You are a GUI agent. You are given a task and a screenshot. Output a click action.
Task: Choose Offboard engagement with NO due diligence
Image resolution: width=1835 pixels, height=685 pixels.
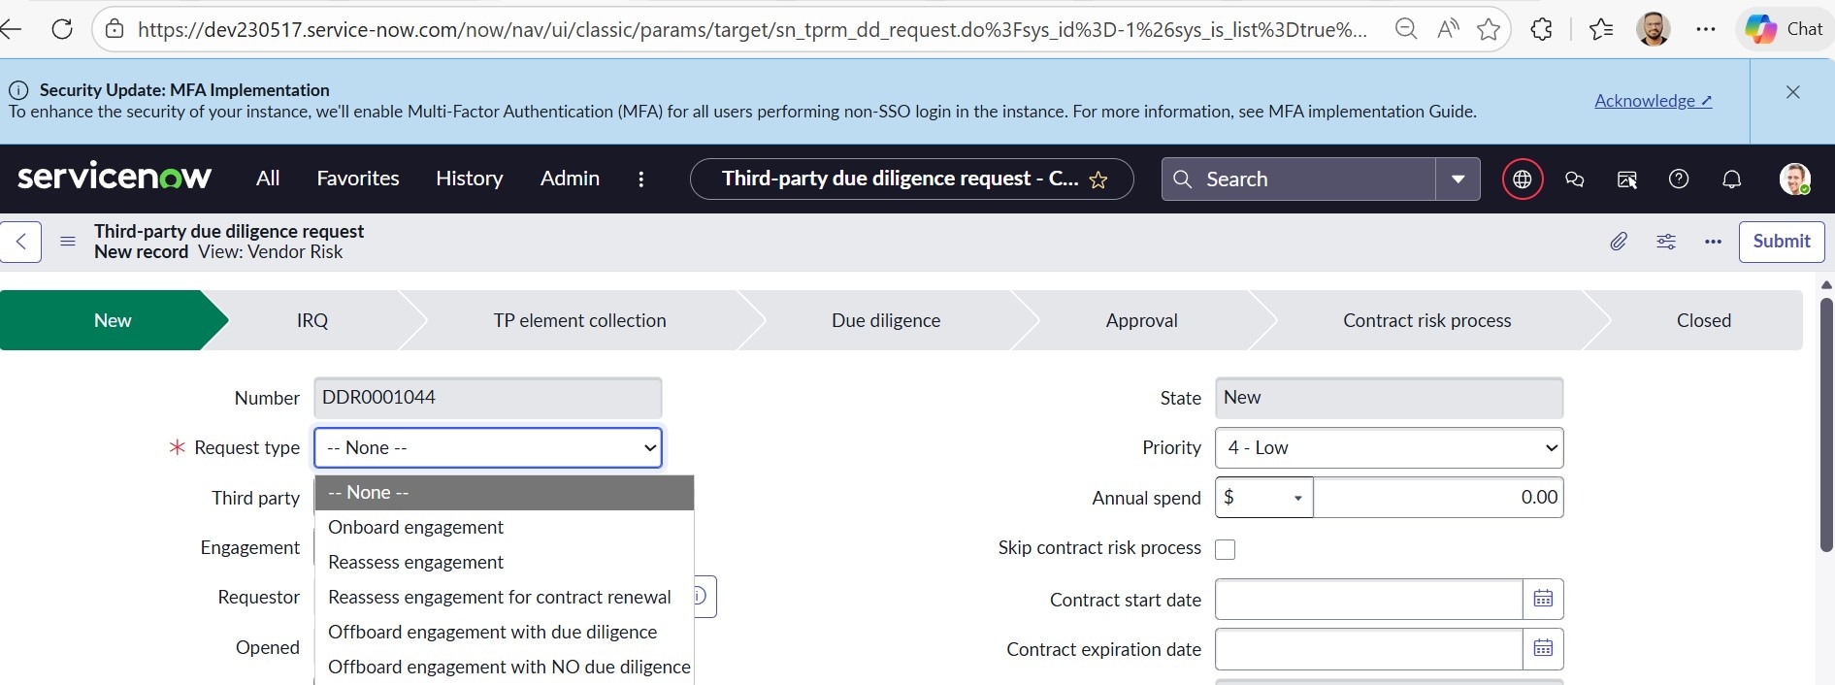point(505,667)
